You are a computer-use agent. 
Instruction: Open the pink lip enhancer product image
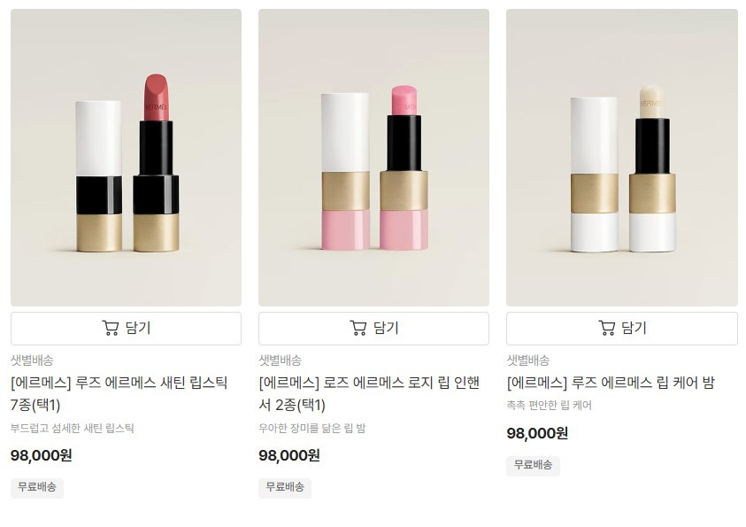tap(373, 158)
